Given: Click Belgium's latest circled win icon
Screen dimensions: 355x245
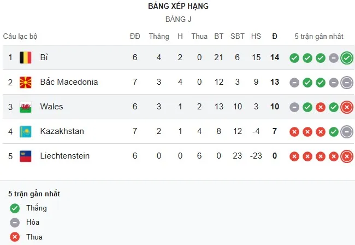Looking at the screenshot, I should click(346, 57).
